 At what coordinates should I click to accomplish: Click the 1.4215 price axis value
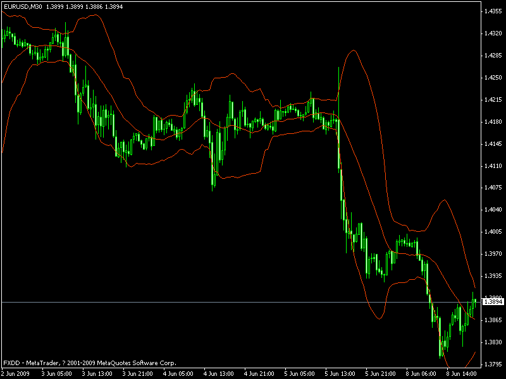[x=493, y=100]
